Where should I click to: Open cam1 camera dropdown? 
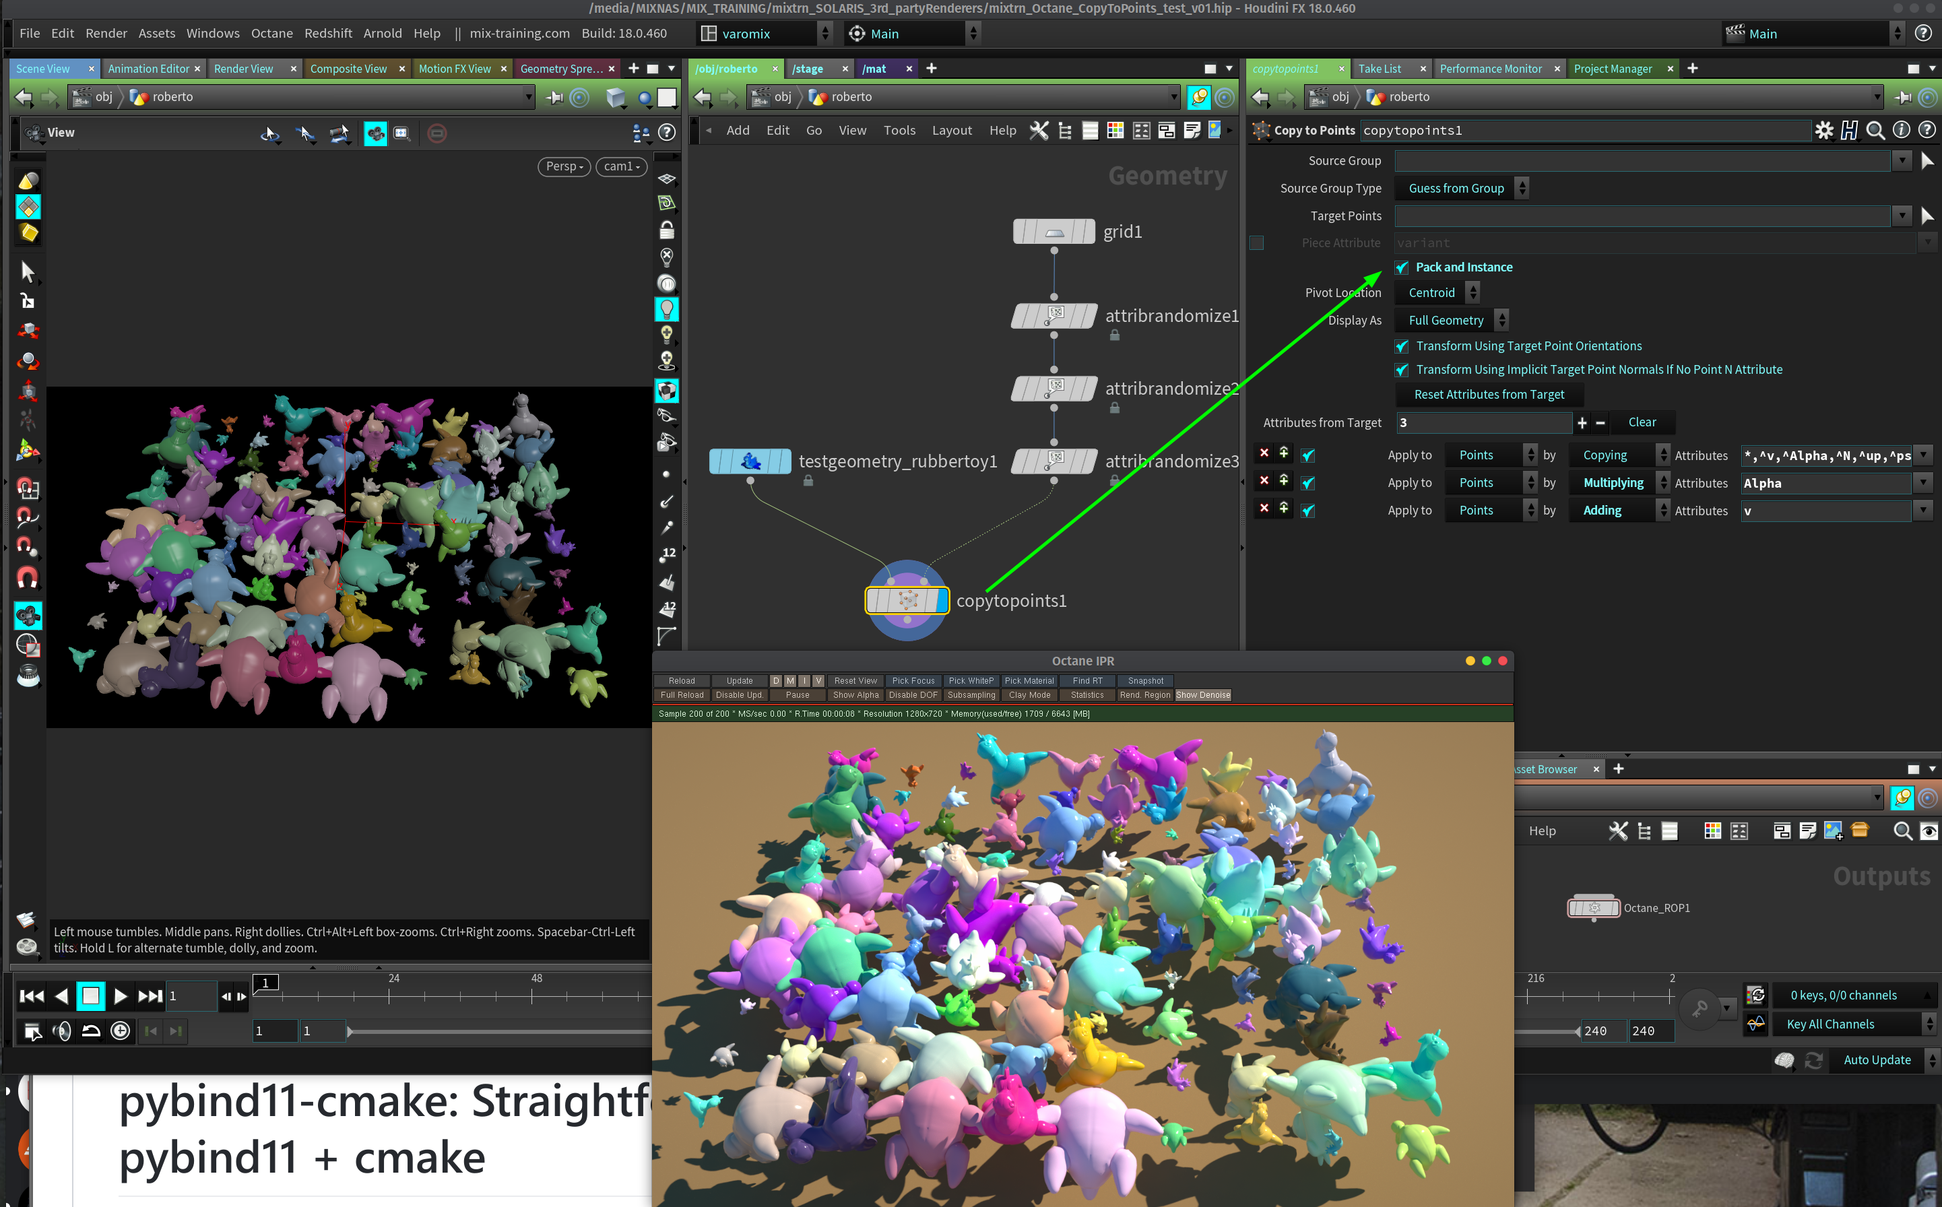pyautogui.click(x=621, y=166)
